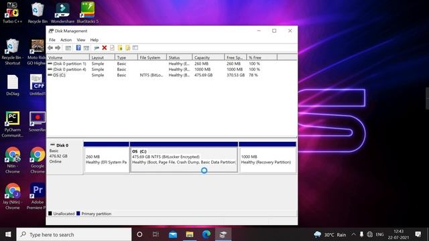Image resolution: width=429 pixels, height=241 pixels.
Task: Click the taskbar search box
Action: pos(74,234)
